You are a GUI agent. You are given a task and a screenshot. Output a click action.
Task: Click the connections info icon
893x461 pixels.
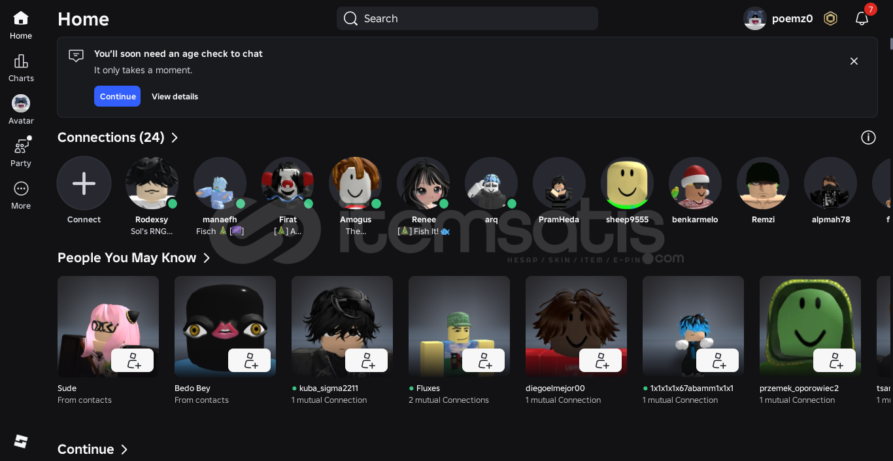pyautogui.click(x=868, y=137)
